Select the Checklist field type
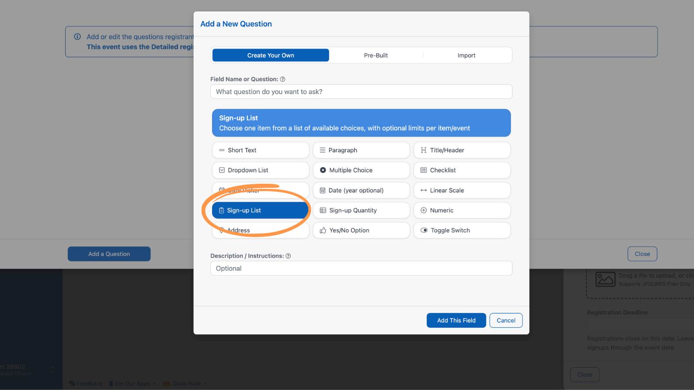This screenshot has width=694, height=390. (x=462, y=170)
